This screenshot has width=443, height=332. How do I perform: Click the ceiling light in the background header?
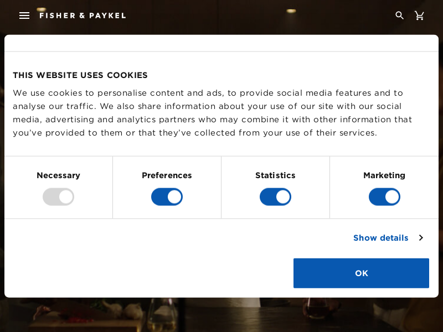[x=291, y=11]
